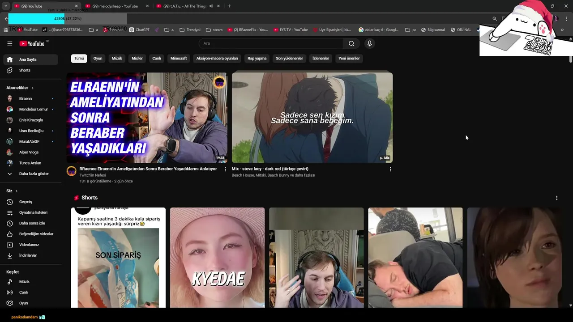Open MuratAbiGF channel subscription
Viewport: 573px width, 322px height.
point(30,141)
